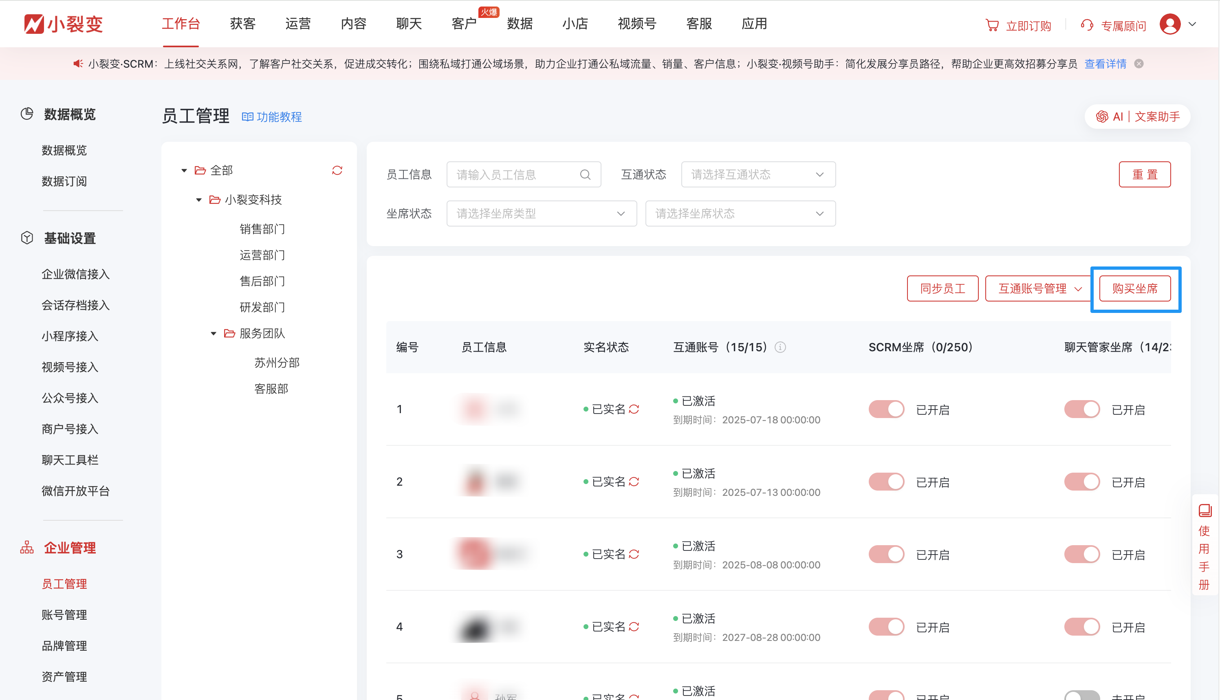Toggle SCRM坐席 switch for row 2
The width and height of the screenshot is (1220, 700).
coord(886,482)
